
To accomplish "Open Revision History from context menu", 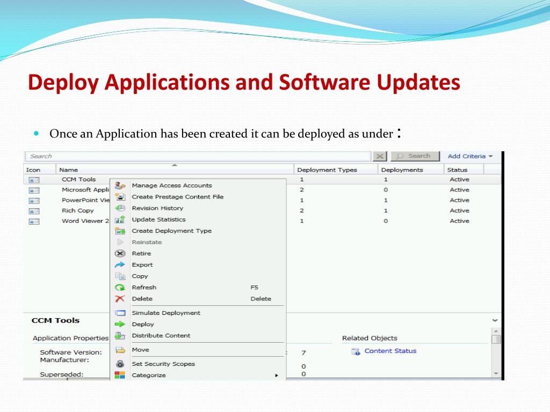I will click(157, 208).
